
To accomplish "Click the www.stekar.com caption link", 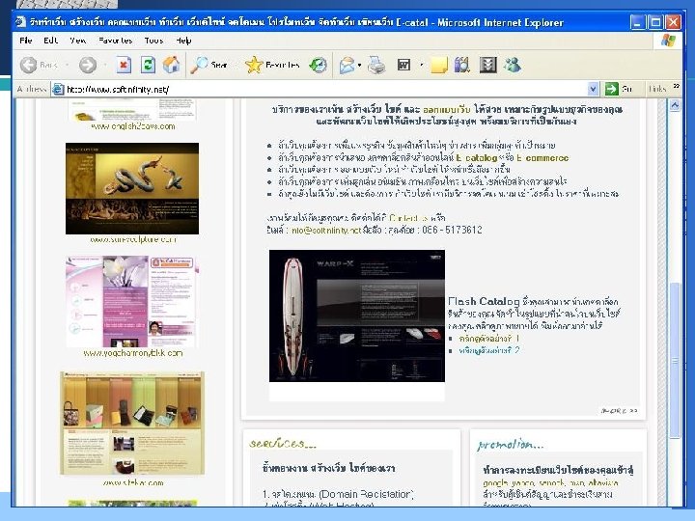I will click(132, 482).
